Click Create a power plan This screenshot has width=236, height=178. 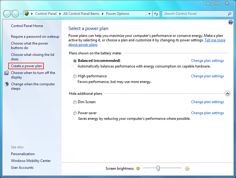[26, 66]
